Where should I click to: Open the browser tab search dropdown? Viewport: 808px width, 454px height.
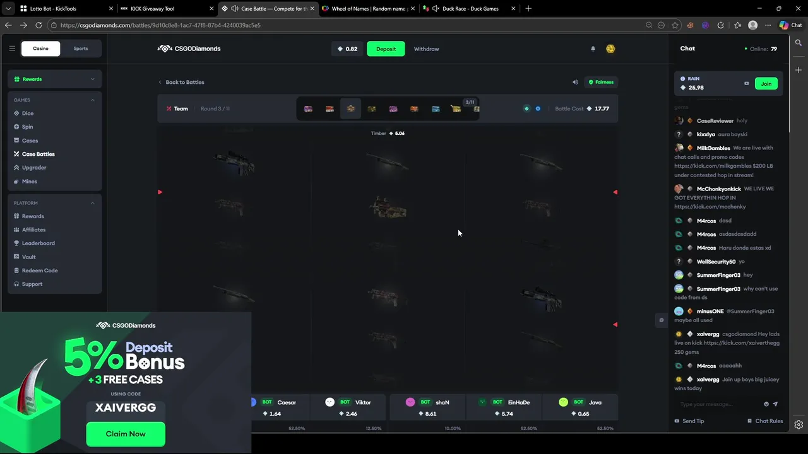point(8,9)
